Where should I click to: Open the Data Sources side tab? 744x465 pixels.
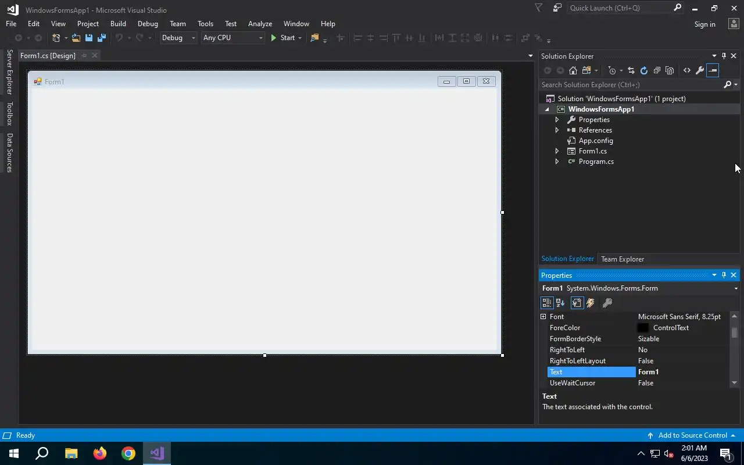(x=9, y=153)
